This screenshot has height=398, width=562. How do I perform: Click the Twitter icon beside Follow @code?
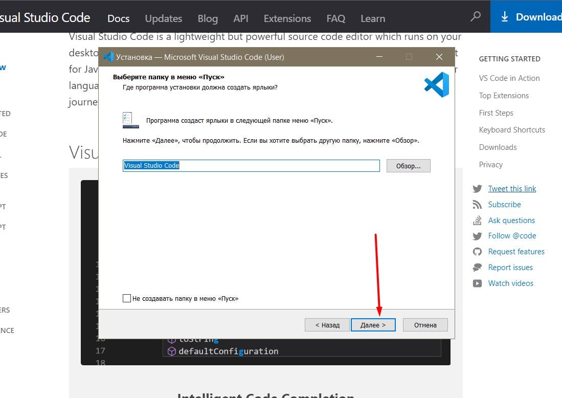(477, 236)
